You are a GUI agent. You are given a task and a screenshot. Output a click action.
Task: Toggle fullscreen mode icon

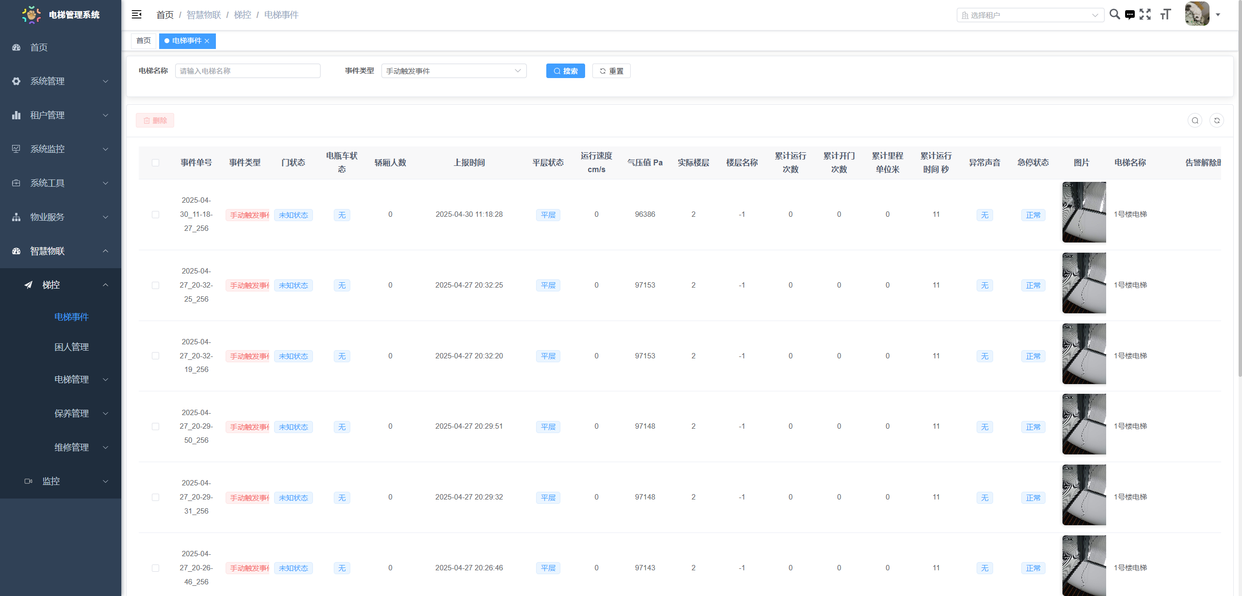coord(1145,15)
